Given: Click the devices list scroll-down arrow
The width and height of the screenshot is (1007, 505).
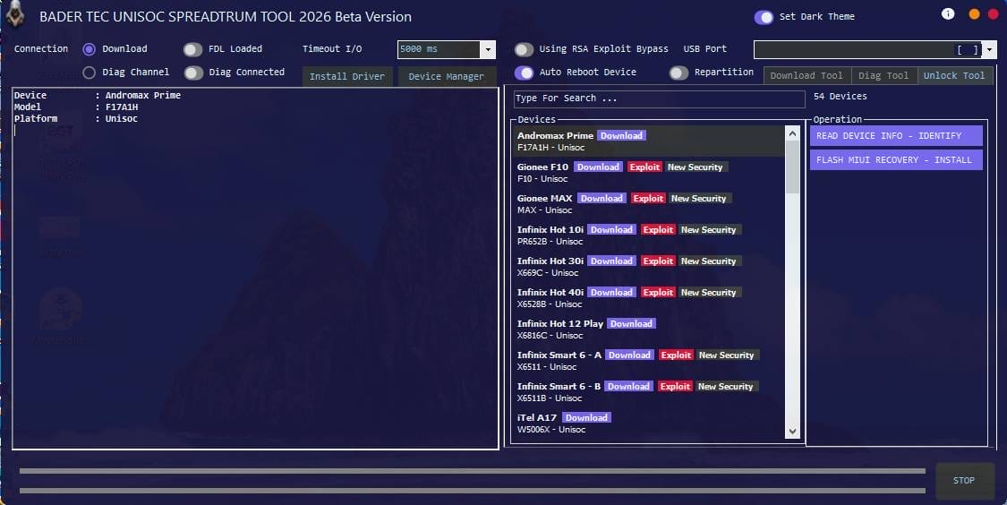Looking at the screenshot, I should click(792, 432).
